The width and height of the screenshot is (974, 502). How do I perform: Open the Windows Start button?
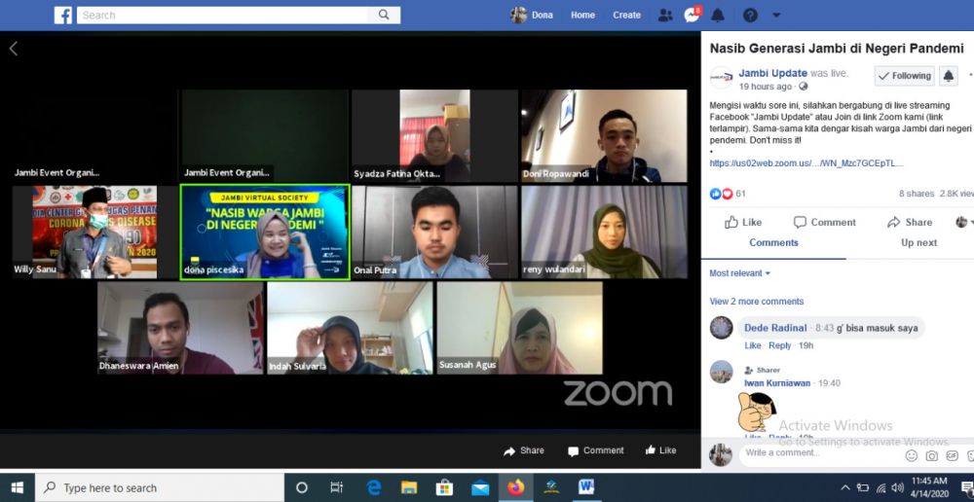click(17, 487)
